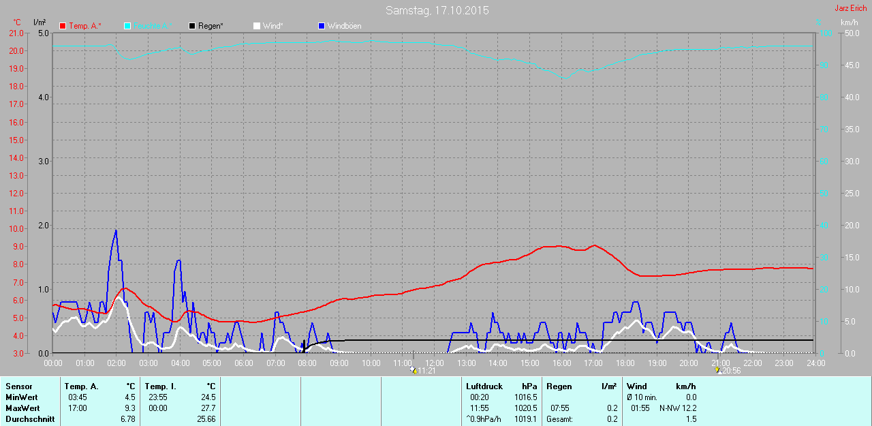Click the rain time value 07:55
This screenshot has width=872, height=426.
(559, 408)
